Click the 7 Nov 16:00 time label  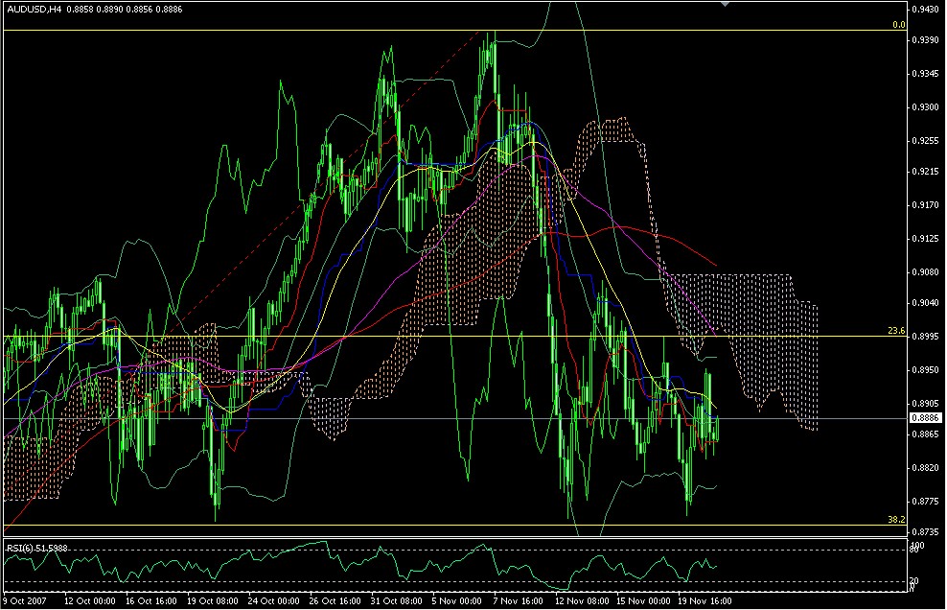tap(519, 601)
